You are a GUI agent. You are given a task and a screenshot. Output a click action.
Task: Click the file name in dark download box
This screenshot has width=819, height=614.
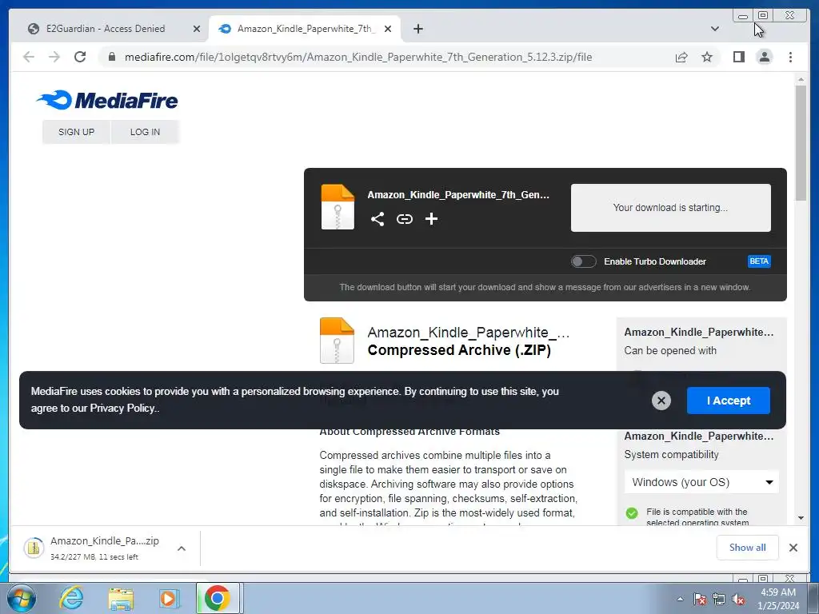point(458,195)
